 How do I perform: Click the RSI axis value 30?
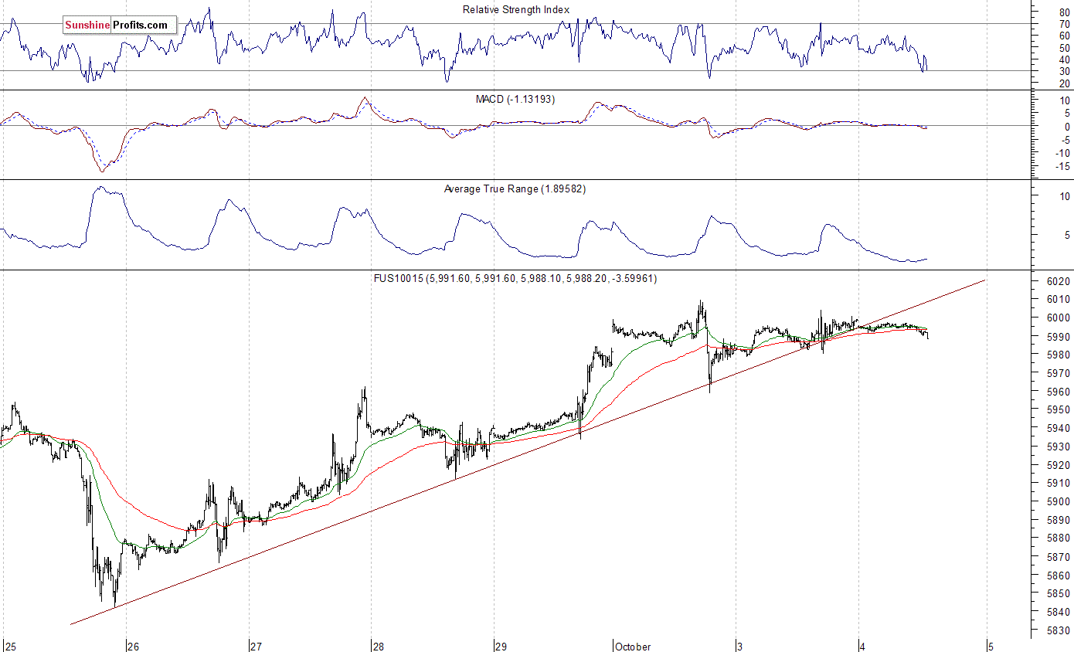coord(1065,71)
